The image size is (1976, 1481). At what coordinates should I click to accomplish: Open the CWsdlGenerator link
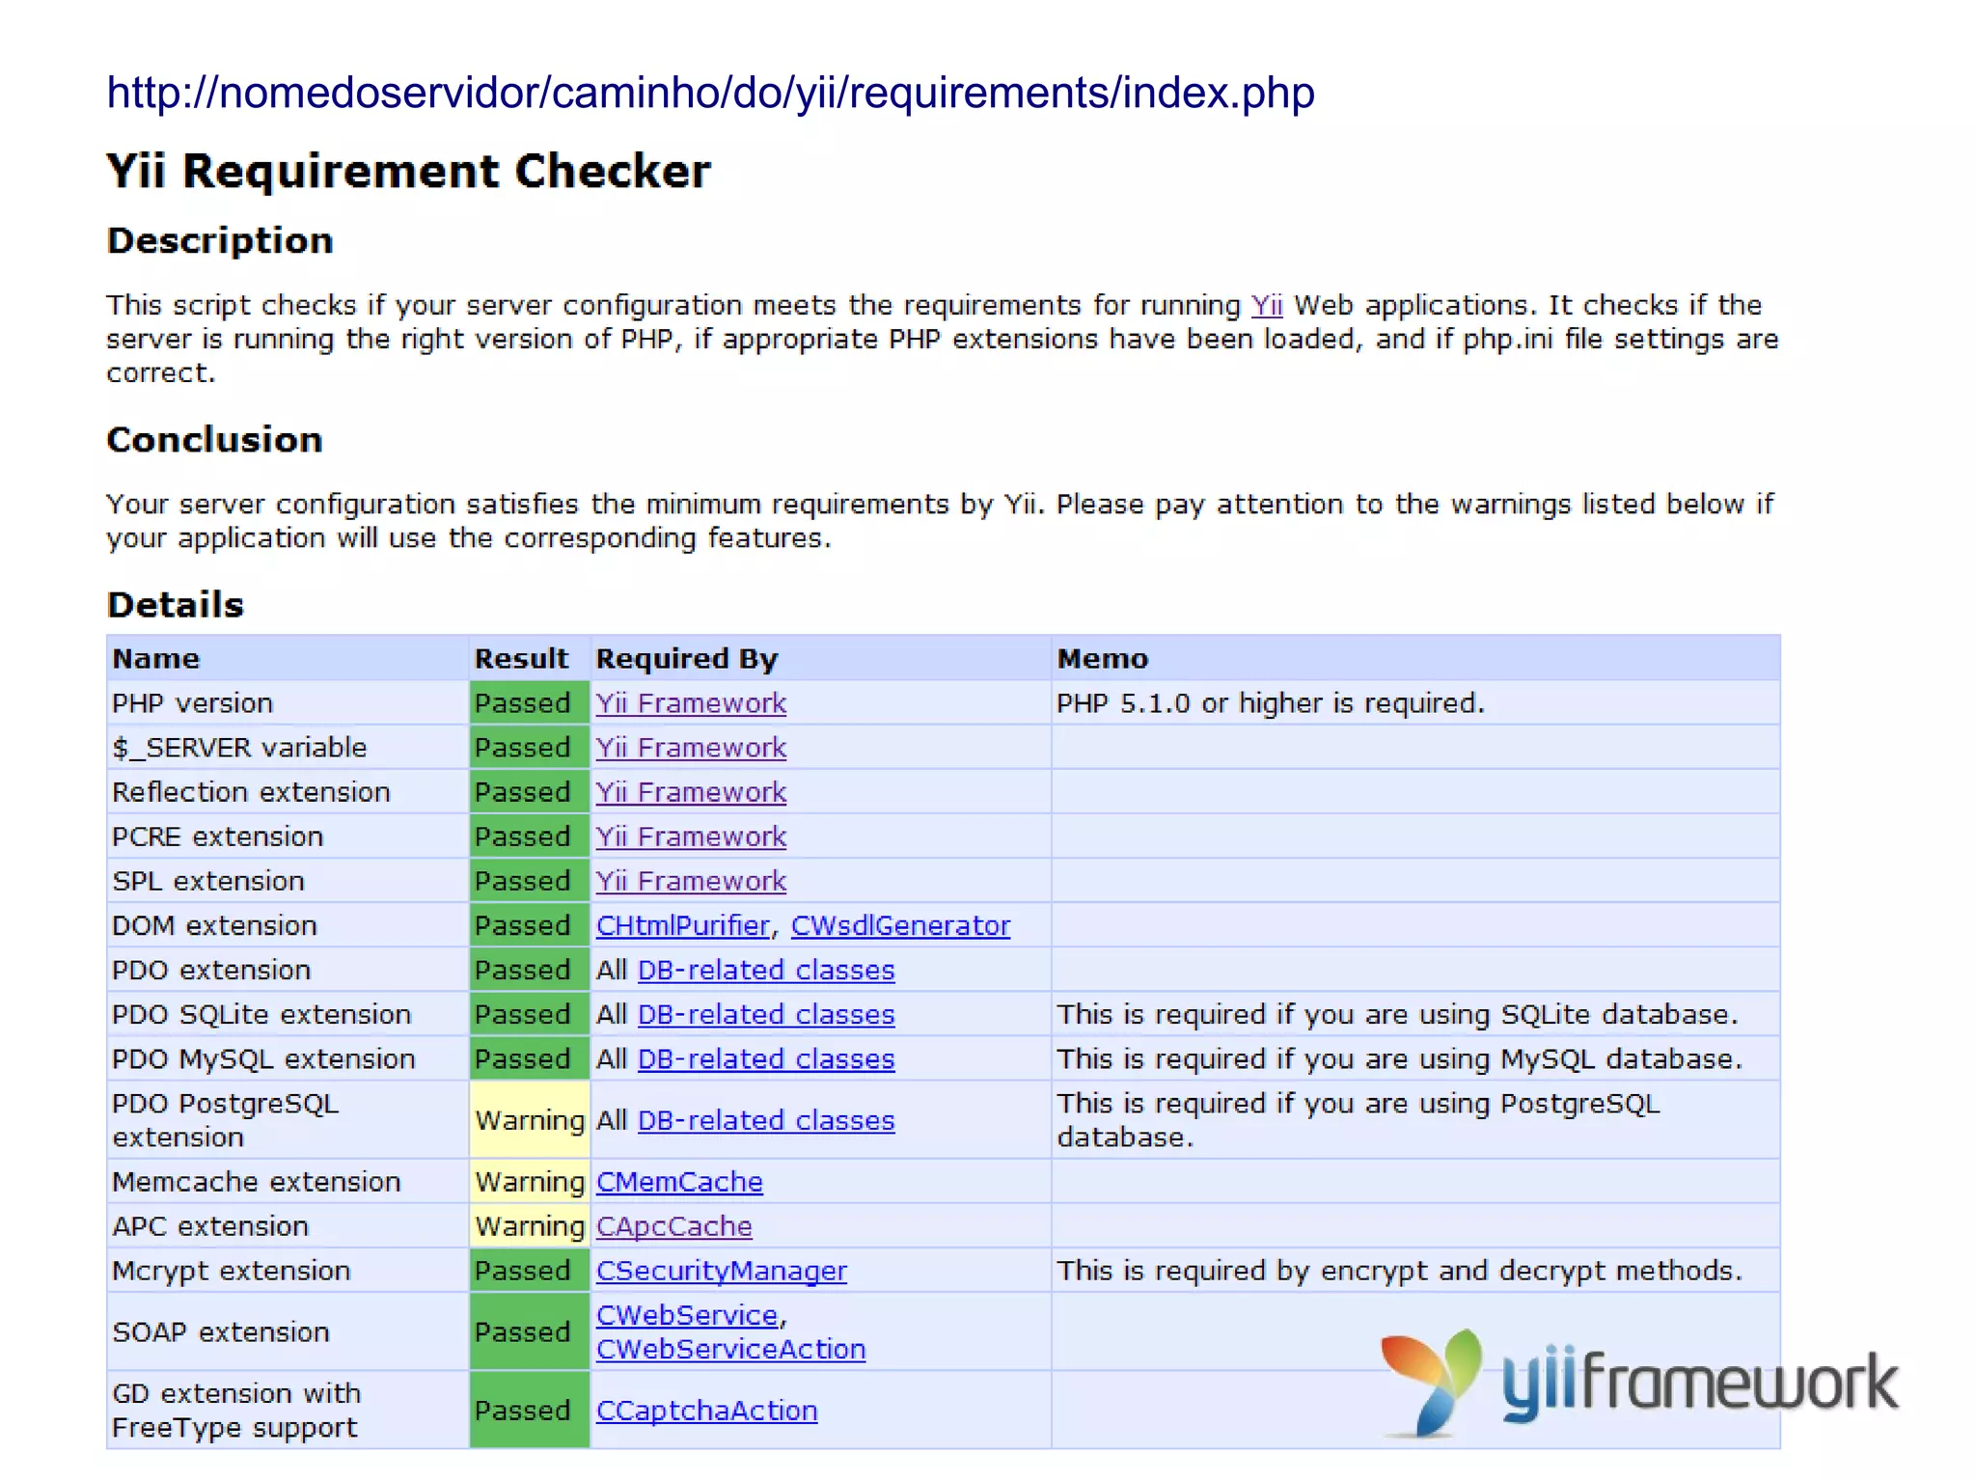point(900,925)
